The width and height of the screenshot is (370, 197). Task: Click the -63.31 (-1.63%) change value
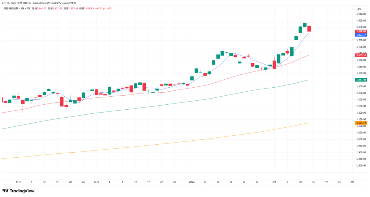click(103, 8)
